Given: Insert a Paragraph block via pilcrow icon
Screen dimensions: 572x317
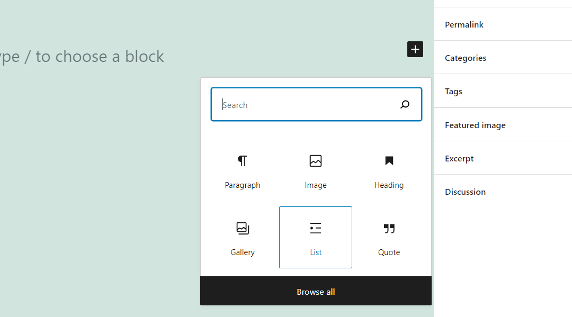Looking at the screenshot, I should coord(243,161).
